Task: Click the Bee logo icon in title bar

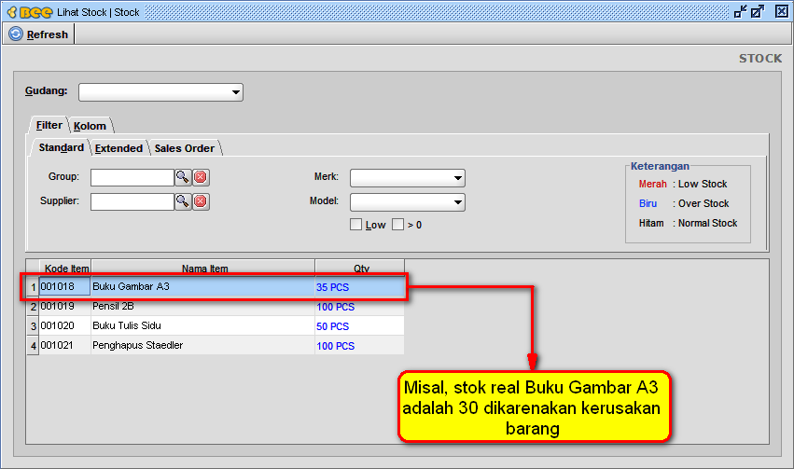Action: pos(30,12)
